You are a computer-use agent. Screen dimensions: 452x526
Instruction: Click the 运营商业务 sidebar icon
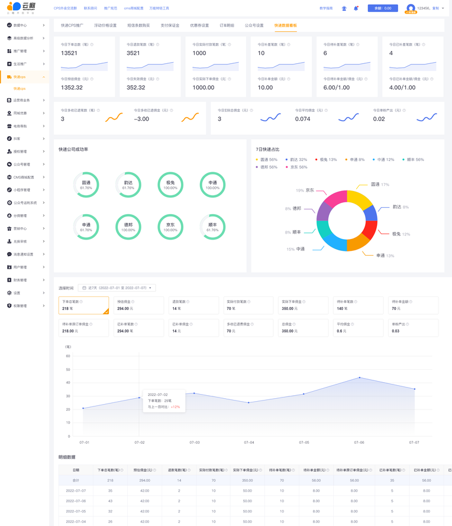(9, 101)
